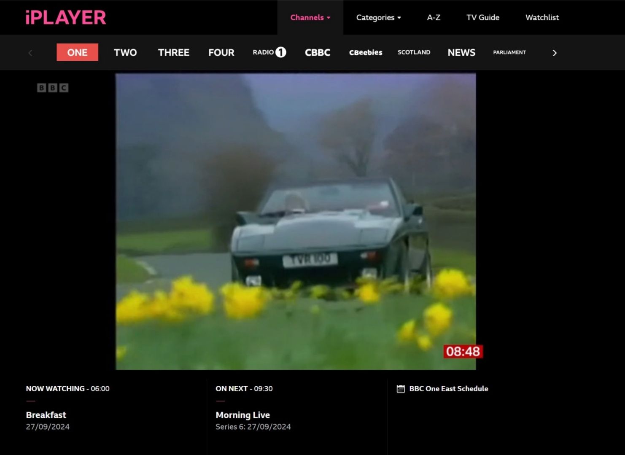
Task: Switch to the BBC NEWS channel
Action: (461, 52)
